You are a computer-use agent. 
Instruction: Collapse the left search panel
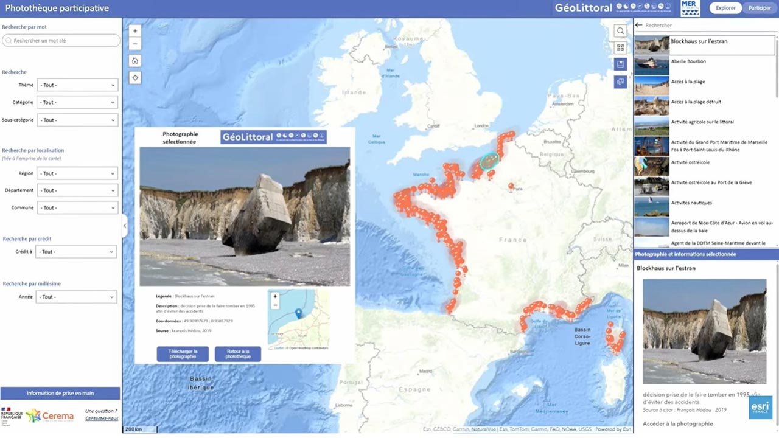click(125, 226)
